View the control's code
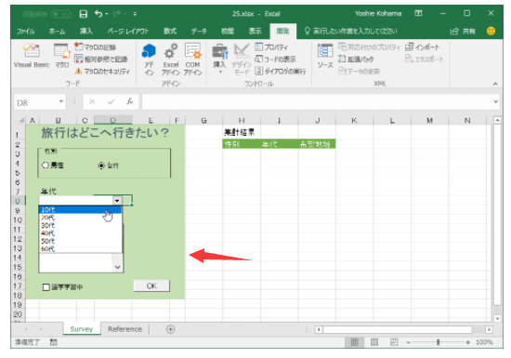 point(275,59)
